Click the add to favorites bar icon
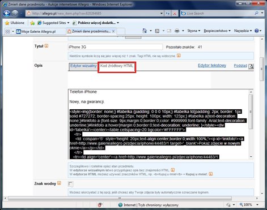The height and width of the screenshot is (210, 267). click(x=32, y=23)
